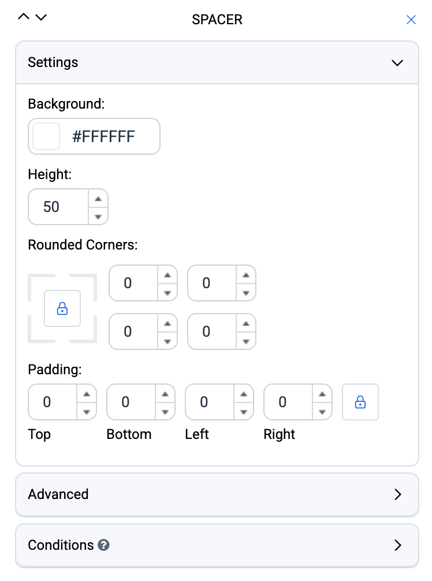This screenshot has width=432, height=581.
Task: Edit the #FFFFFF background hex field
Action: (x=103, y=136)
